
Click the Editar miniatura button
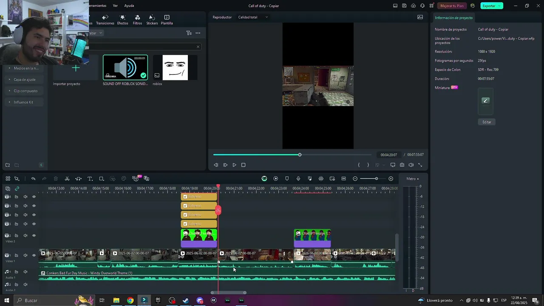tap(487, 122)
